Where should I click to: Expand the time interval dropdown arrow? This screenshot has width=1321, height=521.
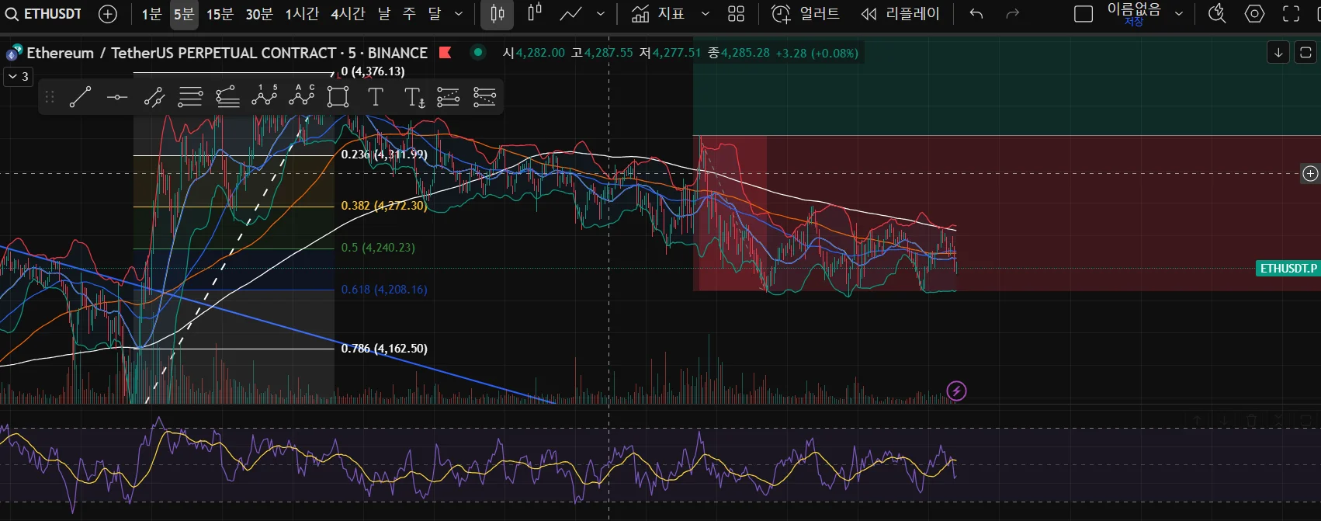point(459,14)
